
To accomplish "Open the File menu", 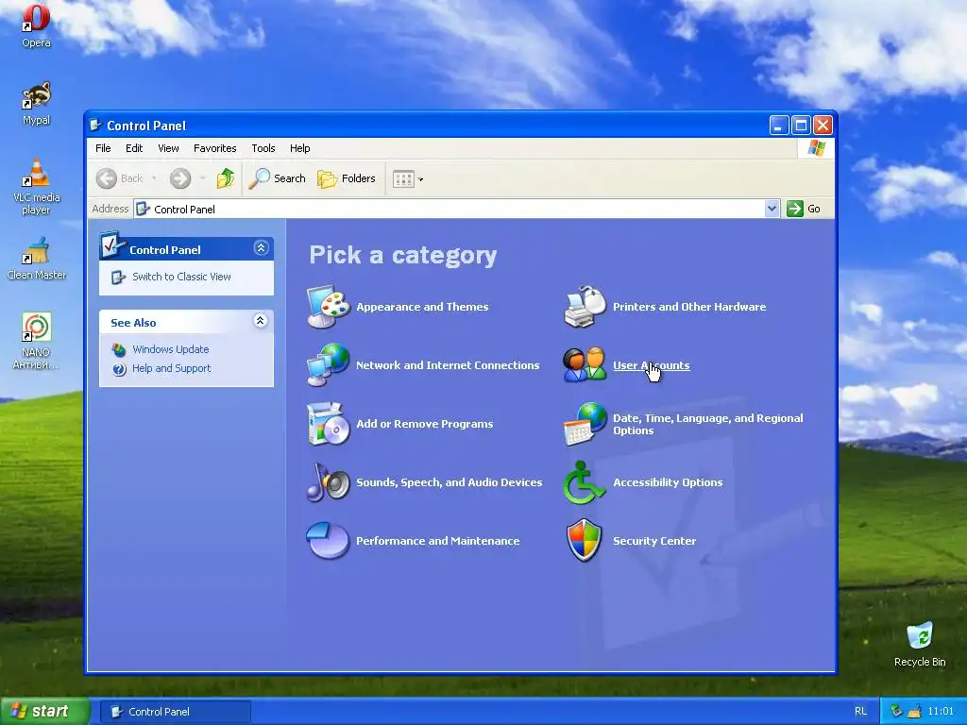I will [x=103, y=148].
